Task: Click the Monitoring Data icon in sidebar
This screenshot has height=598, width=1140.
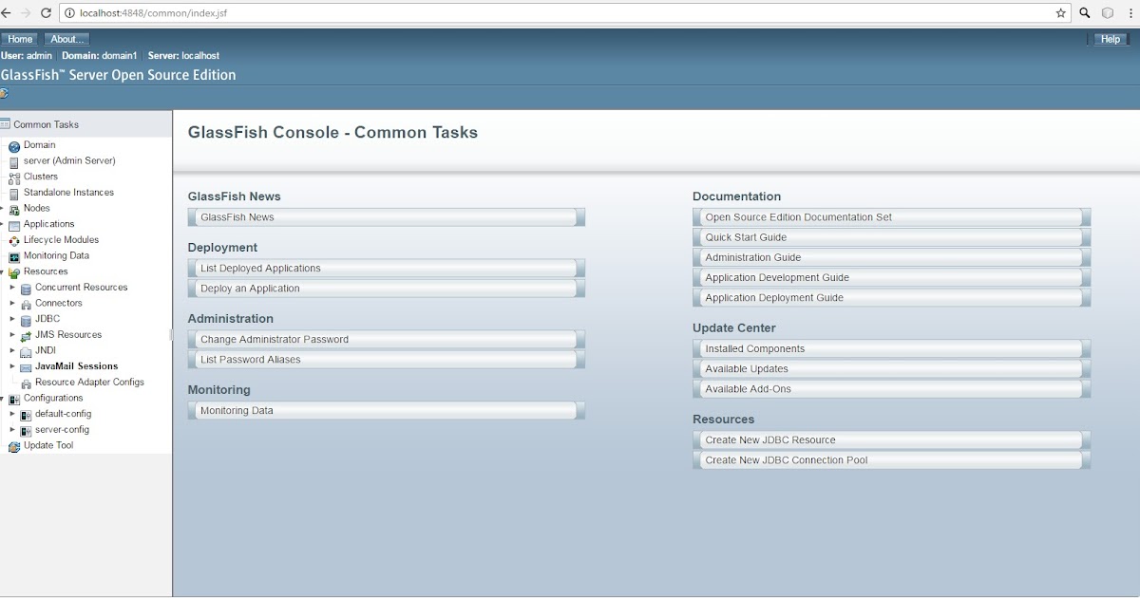Action: [x=15, y=255]
